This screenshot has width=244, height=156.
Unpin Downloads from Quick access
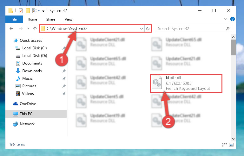tap(64, 71)
